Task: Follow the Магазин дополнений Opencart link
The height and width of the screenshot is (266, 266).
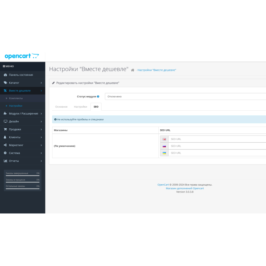Action: click(x=185, y=188)
